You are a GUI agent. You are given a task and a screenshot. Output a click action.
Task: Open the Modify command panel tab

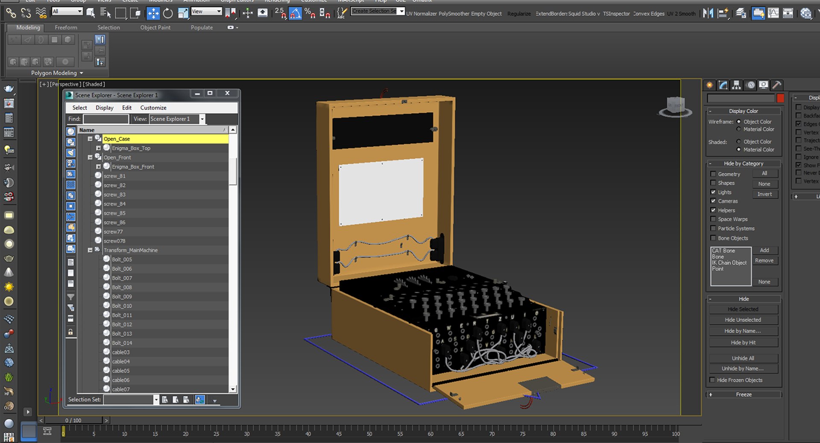click(723, 85)
